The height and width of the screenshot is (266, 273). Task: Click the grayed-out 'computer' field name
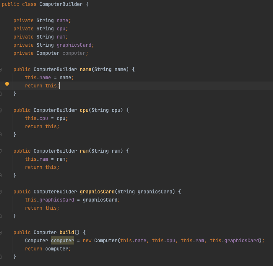click(x=74, y=53)
